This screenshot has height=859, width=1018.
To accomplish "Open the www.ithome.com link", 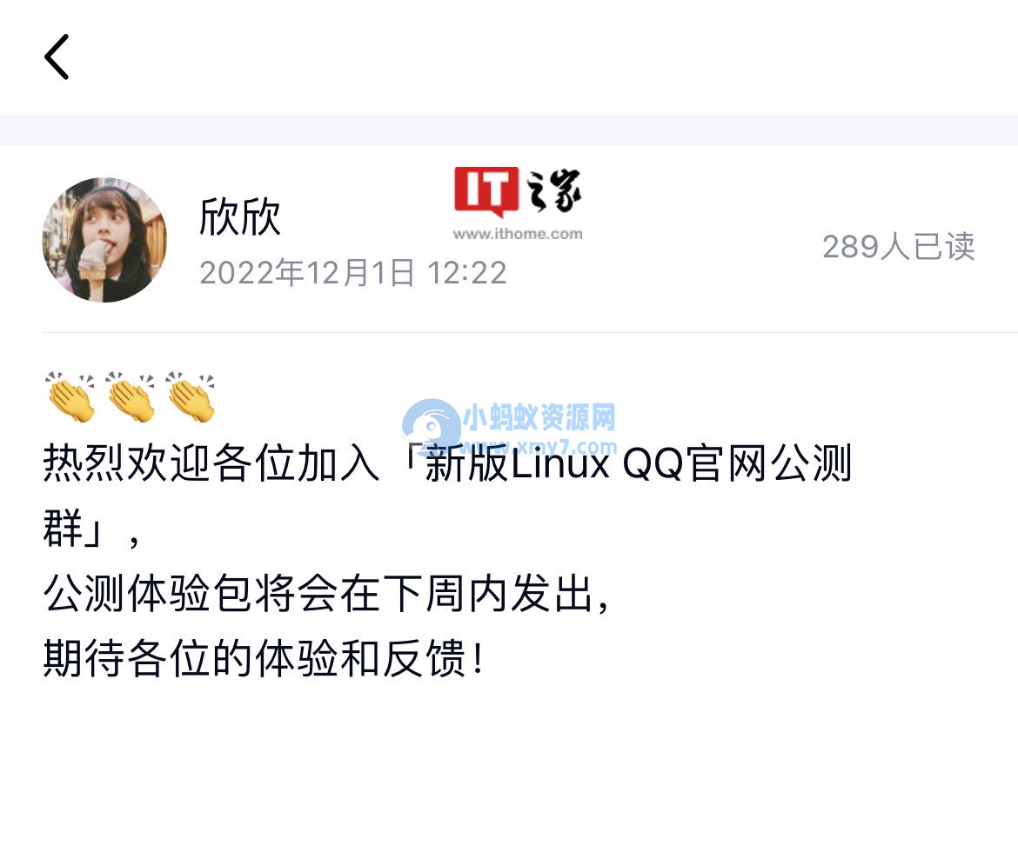I will [518, 234].
